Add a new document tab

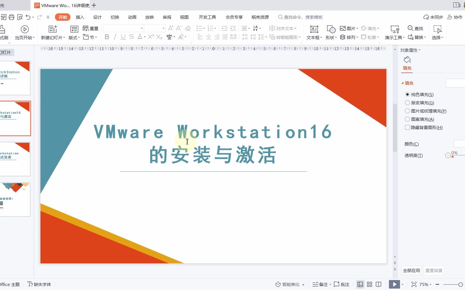tap(94, 5)
